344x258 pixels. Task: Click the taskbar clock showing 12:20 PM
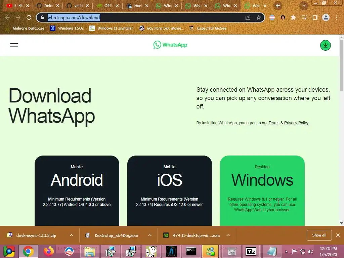coord(328,251)
